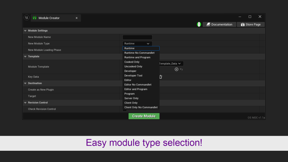Click the Unreal Engine logo icon
The width and height of the screenshot is (288, 162).
coord(27,18)
